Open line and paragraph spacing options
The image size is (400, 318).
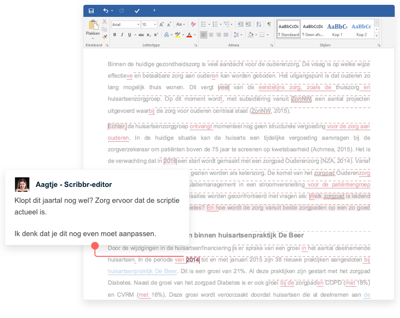click(x=238, y=35)
